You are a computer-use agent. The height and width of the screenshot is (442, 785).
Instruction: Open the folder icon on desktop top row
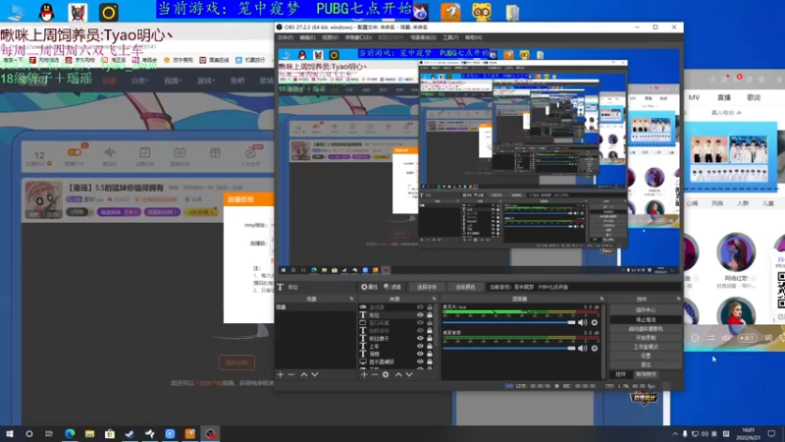tap(512, 12)
